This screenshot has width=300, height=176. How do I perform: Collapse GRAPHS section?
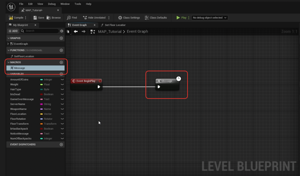(x=8, y=38)
